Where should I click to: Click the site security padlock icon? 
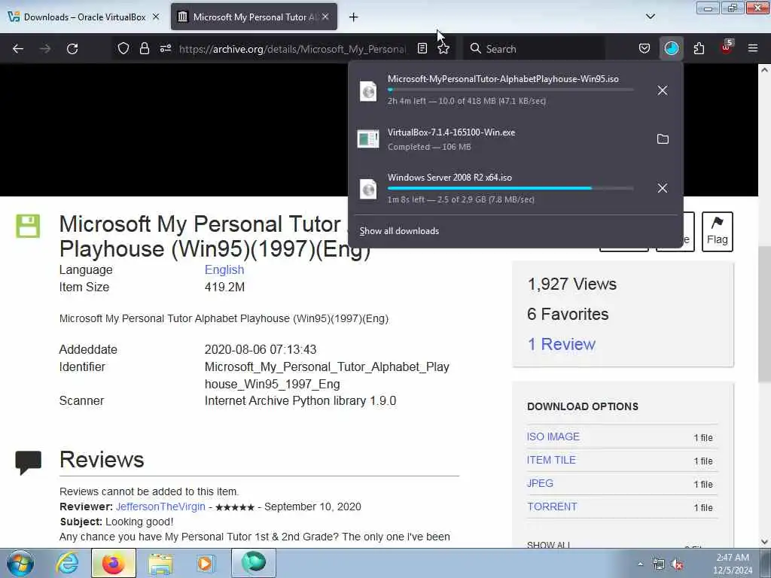144,49
